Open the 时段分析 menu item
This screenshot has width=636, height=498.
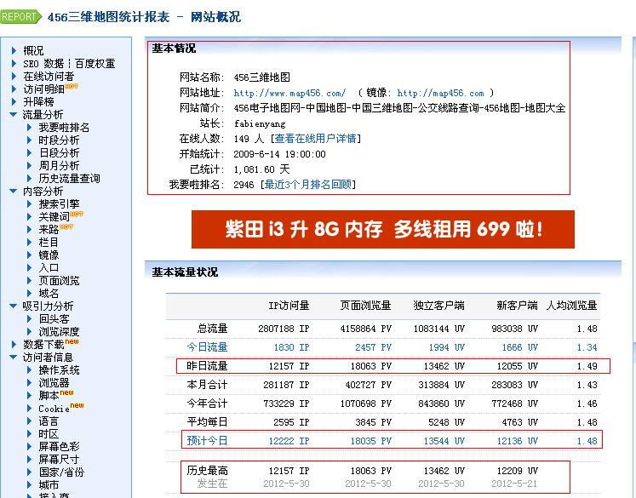[59, 140]
